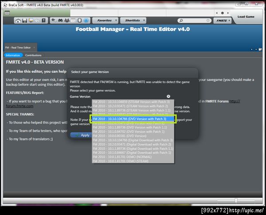Switch to the Contributions tab

click(x=33, y=55)
